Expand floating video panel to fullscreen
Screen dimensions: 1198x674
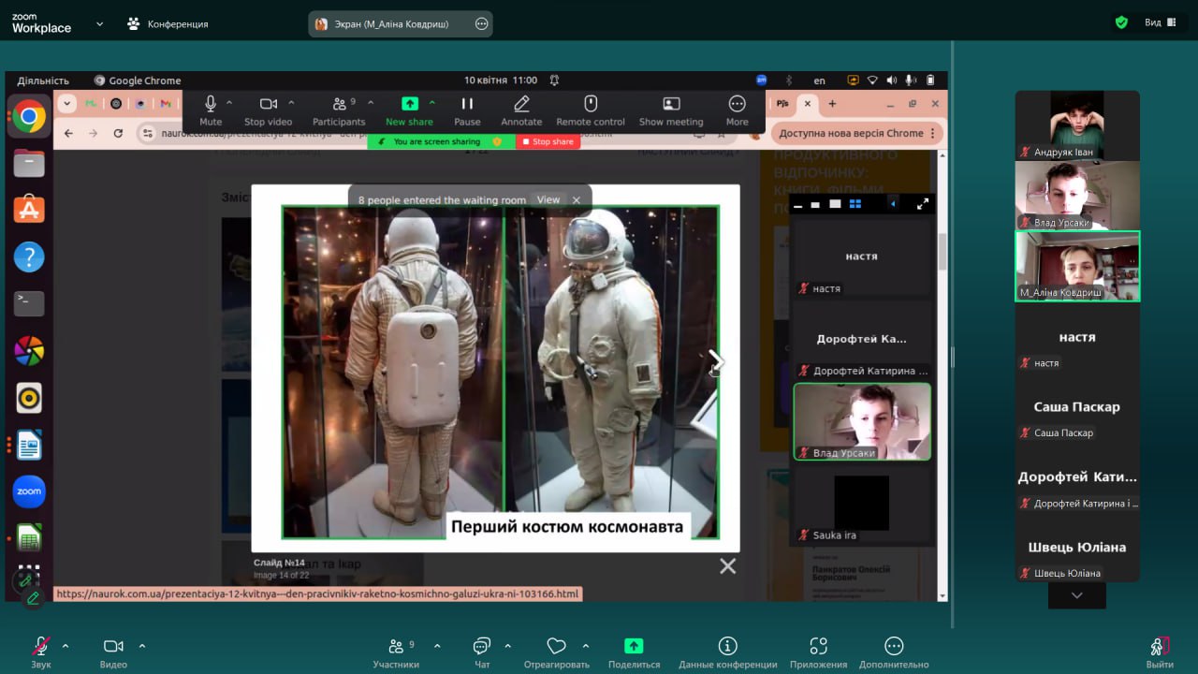922,203
